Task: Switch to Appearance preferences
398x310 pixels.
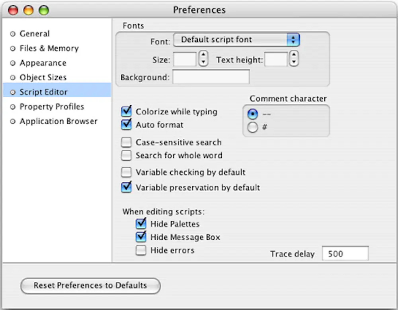Action: [x=43, y=63]
